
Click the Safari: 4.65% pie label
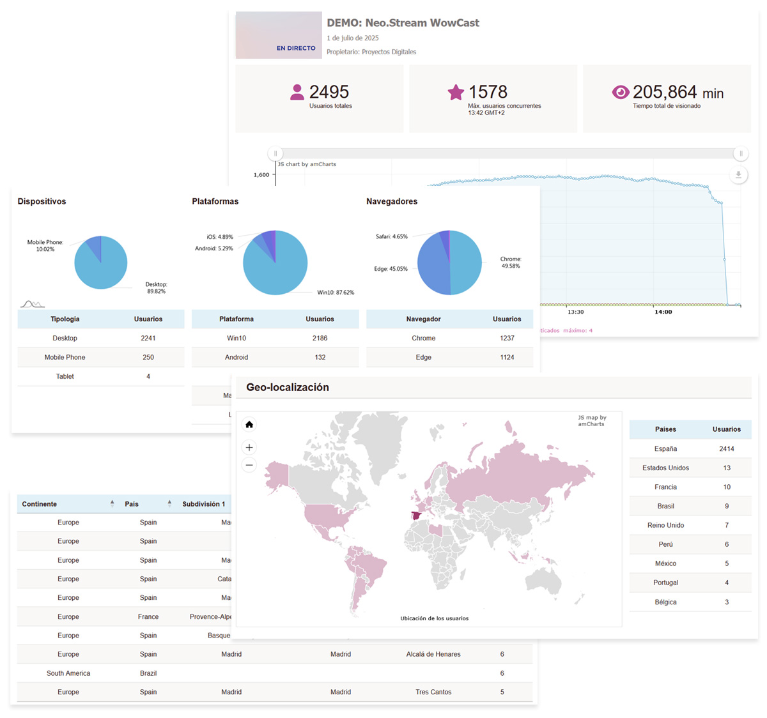click(392, 236)
